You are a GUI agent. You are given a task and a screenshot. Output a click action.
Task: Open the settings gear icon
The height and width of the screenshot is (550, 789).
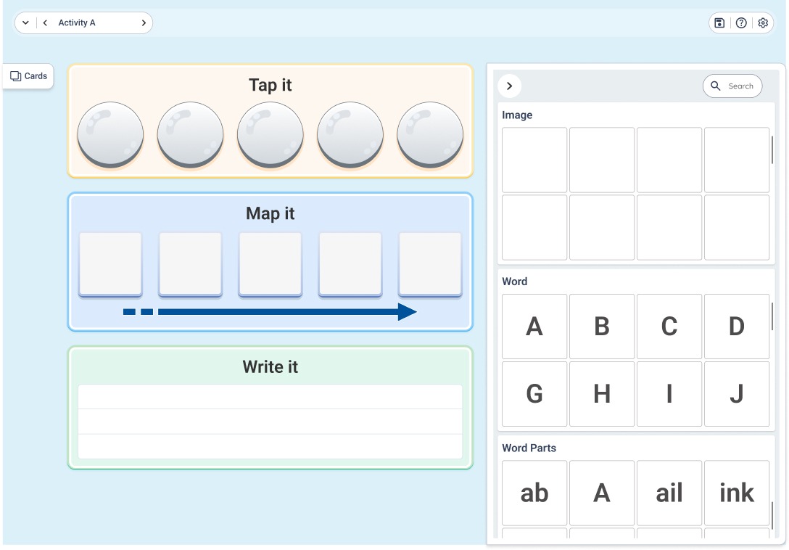coord(763,22)
